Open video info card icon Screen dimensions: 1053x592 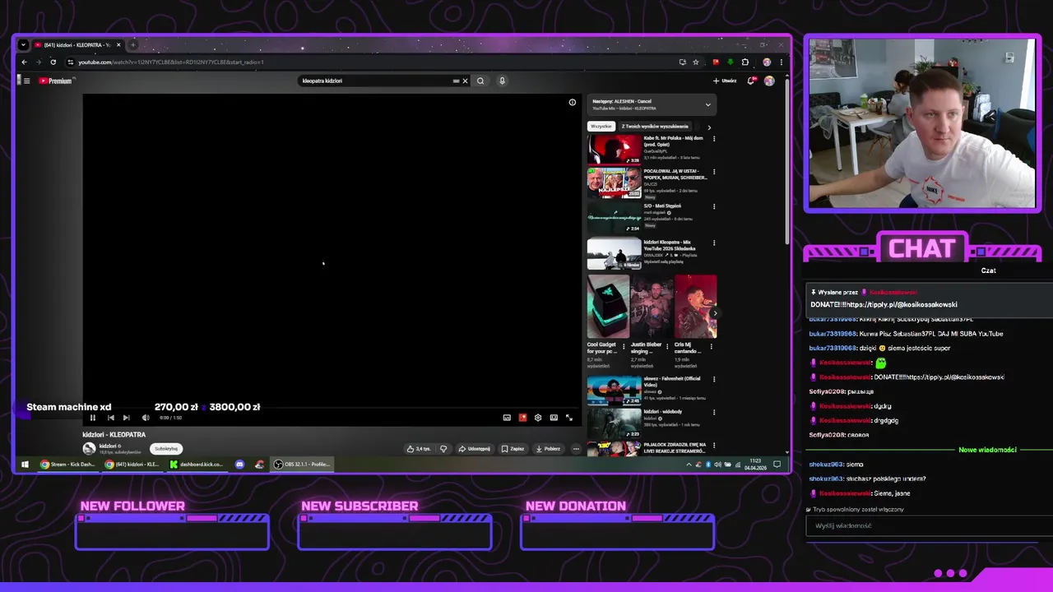573,103
